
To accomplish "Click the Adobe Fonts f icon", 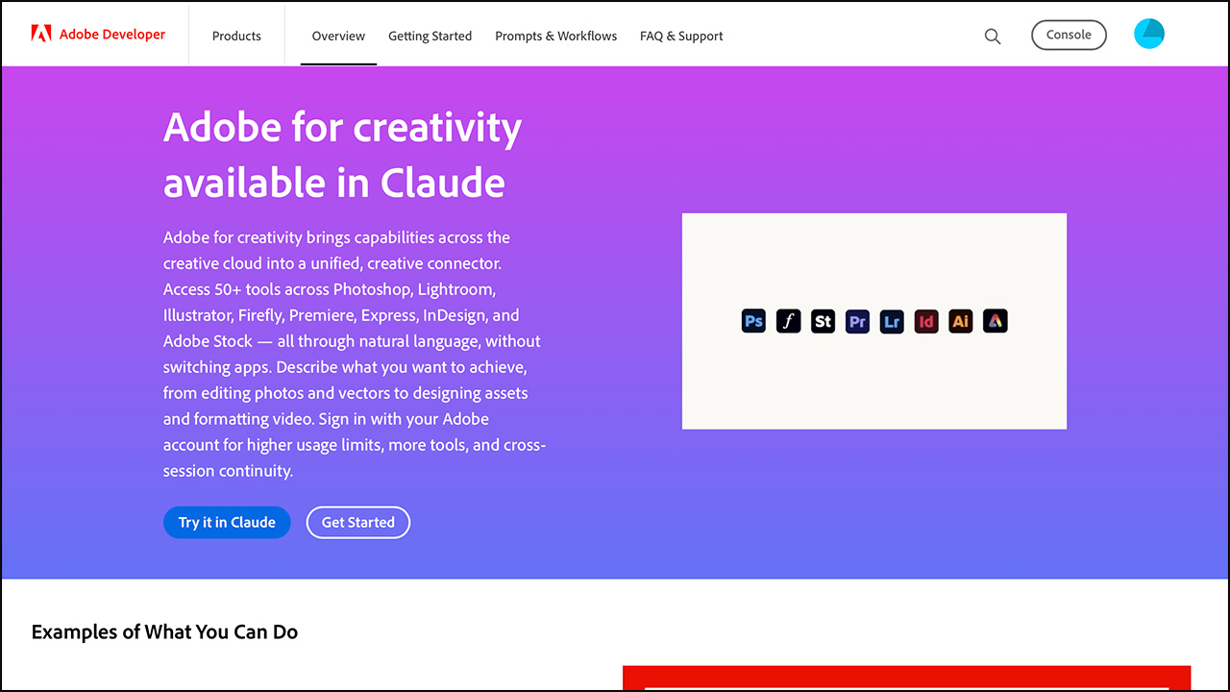I will 789,321.
